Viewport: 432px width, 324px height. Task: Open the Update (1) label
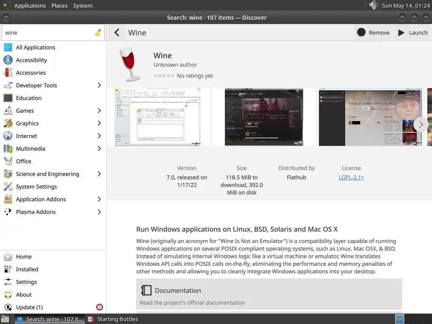pos(30,308)
